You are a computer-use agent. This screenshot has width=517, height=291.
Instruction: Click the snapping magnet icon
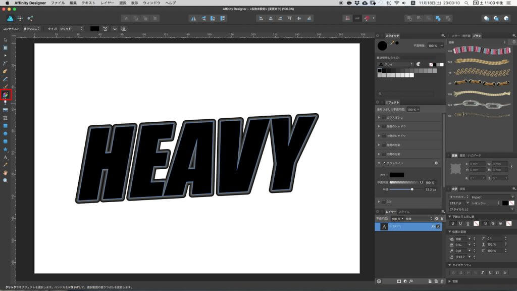(367, 19)
